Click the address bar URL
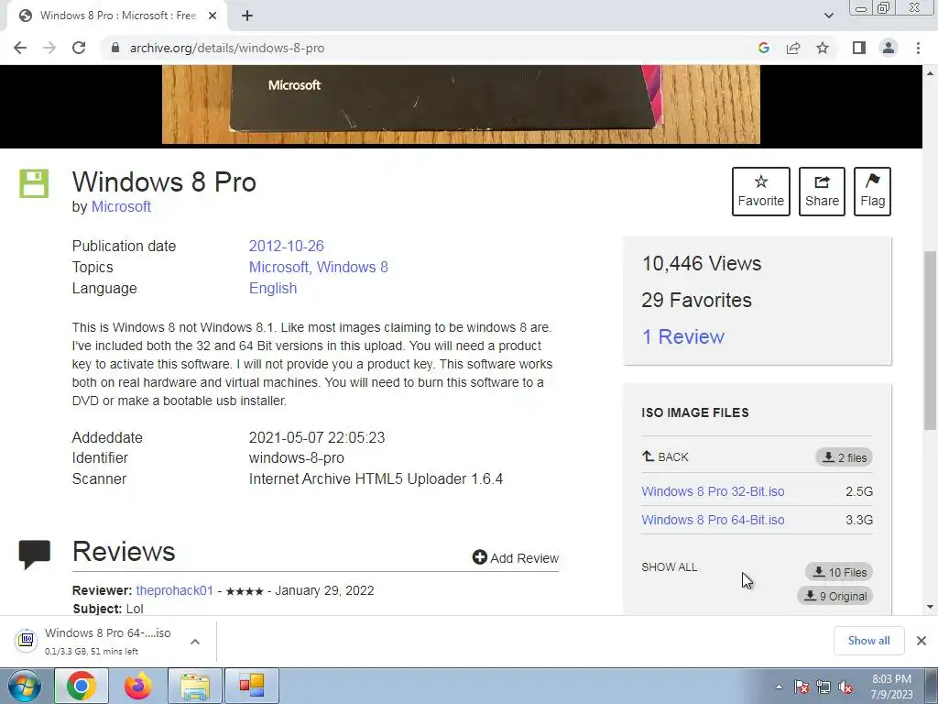 (x=227, y=48)
